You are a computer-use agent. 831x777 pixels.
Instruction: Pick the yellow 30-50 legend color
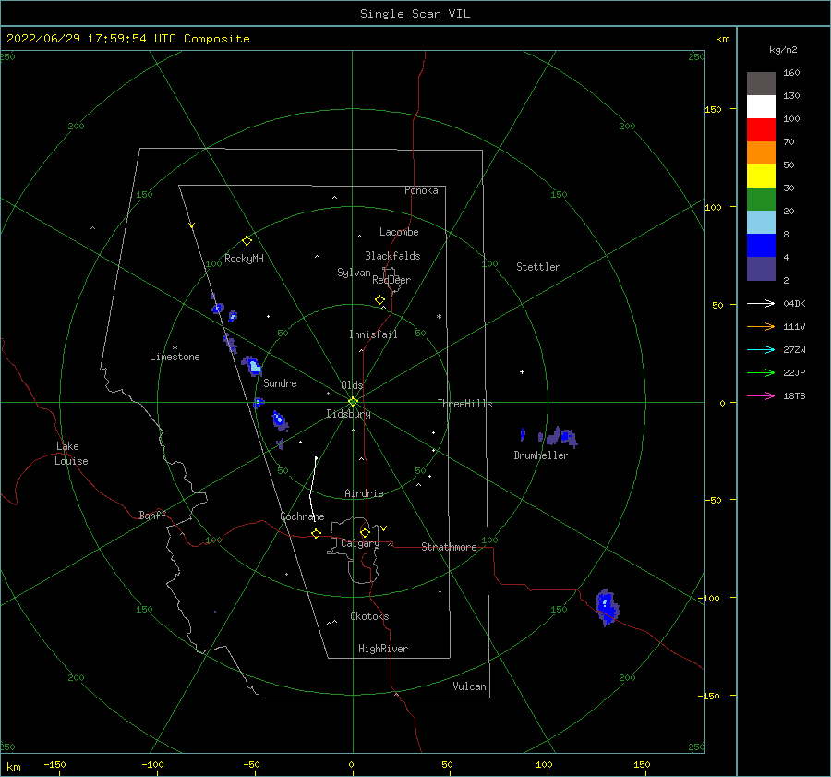(761, 176)
